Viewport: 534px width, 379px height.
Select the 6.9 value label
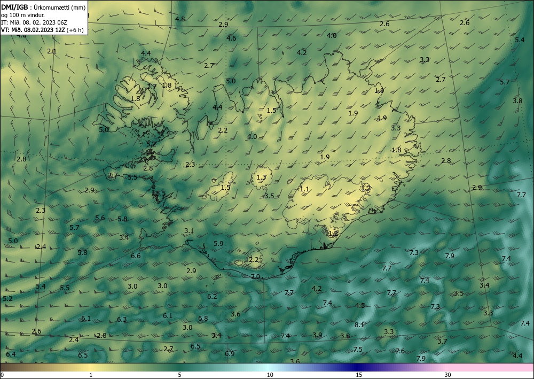coord(230,354)
